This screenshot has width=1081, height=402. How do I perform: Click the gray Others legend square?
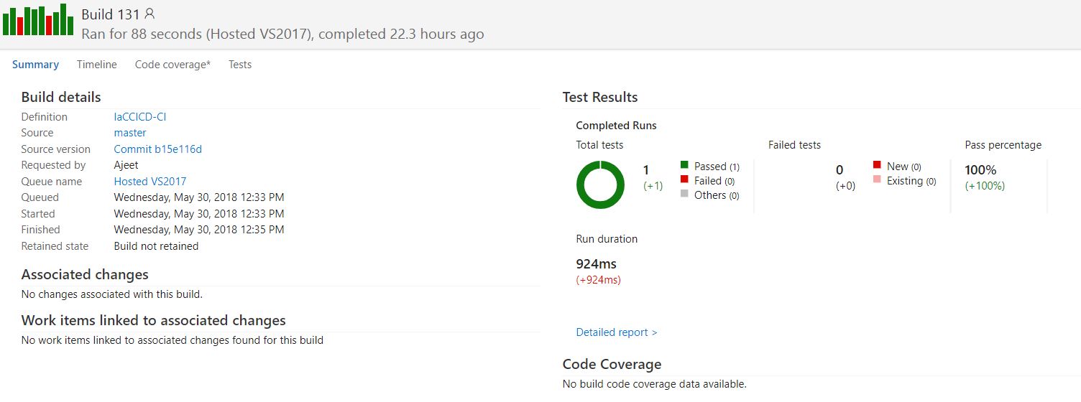(684, 194)
